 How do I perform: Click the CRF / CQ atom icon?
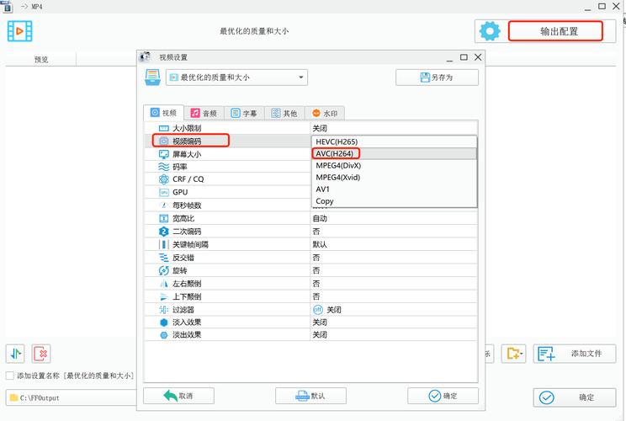(164, 179)
